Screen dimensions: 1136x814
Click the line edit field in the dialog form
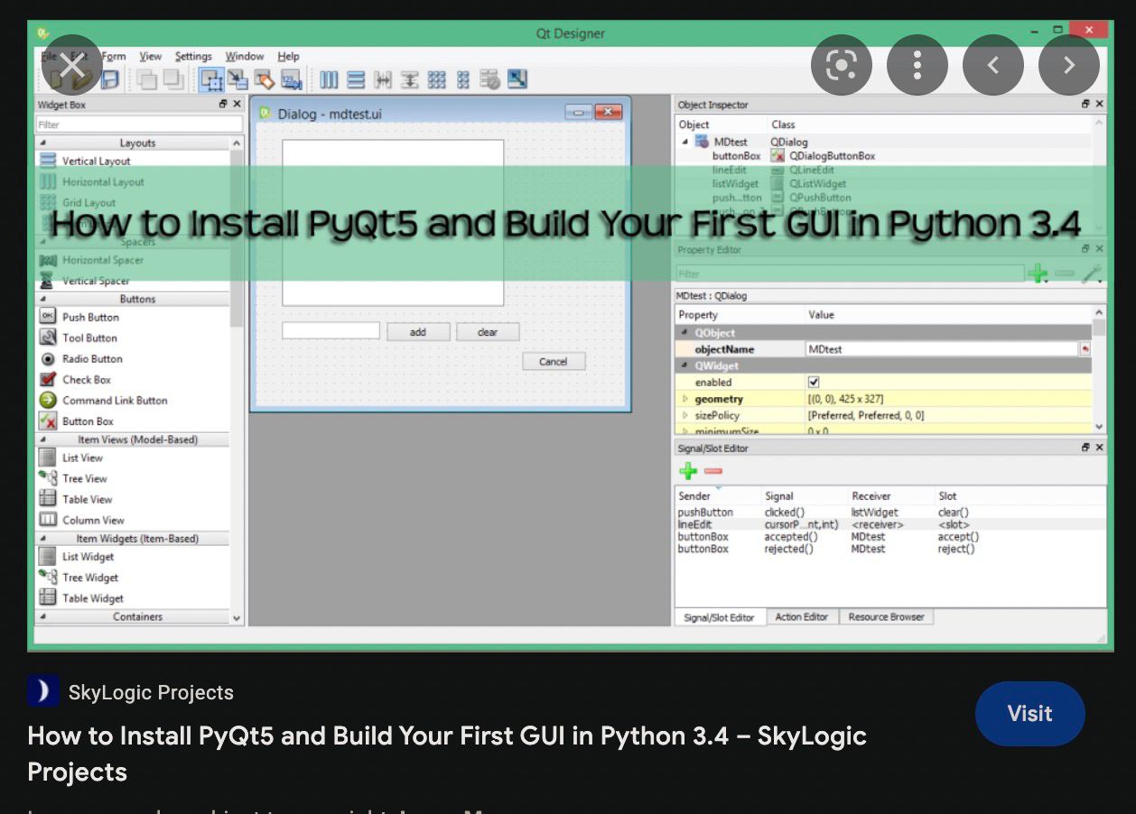(x=331, y=331)
